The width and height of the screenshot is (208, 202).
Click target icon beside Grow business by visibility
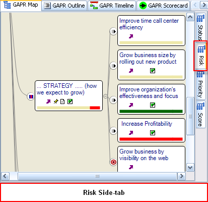113,162
